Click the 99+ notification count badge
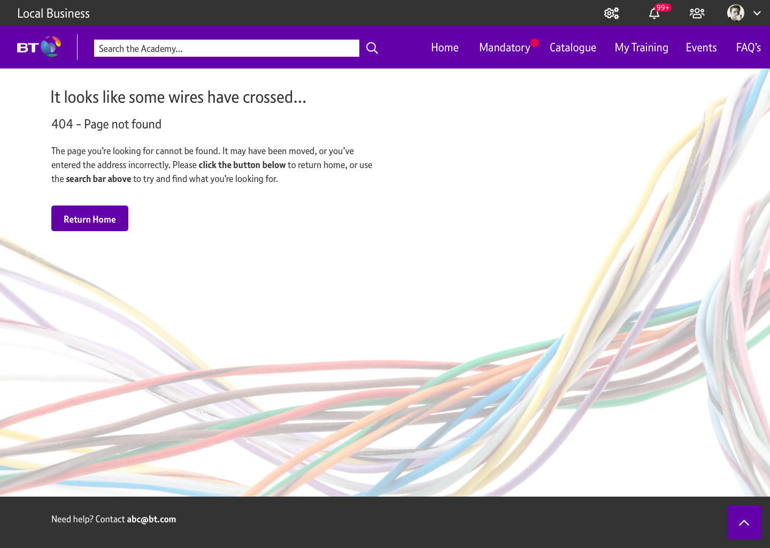Screen dimensions: 770x548 (x=663, y=7)
